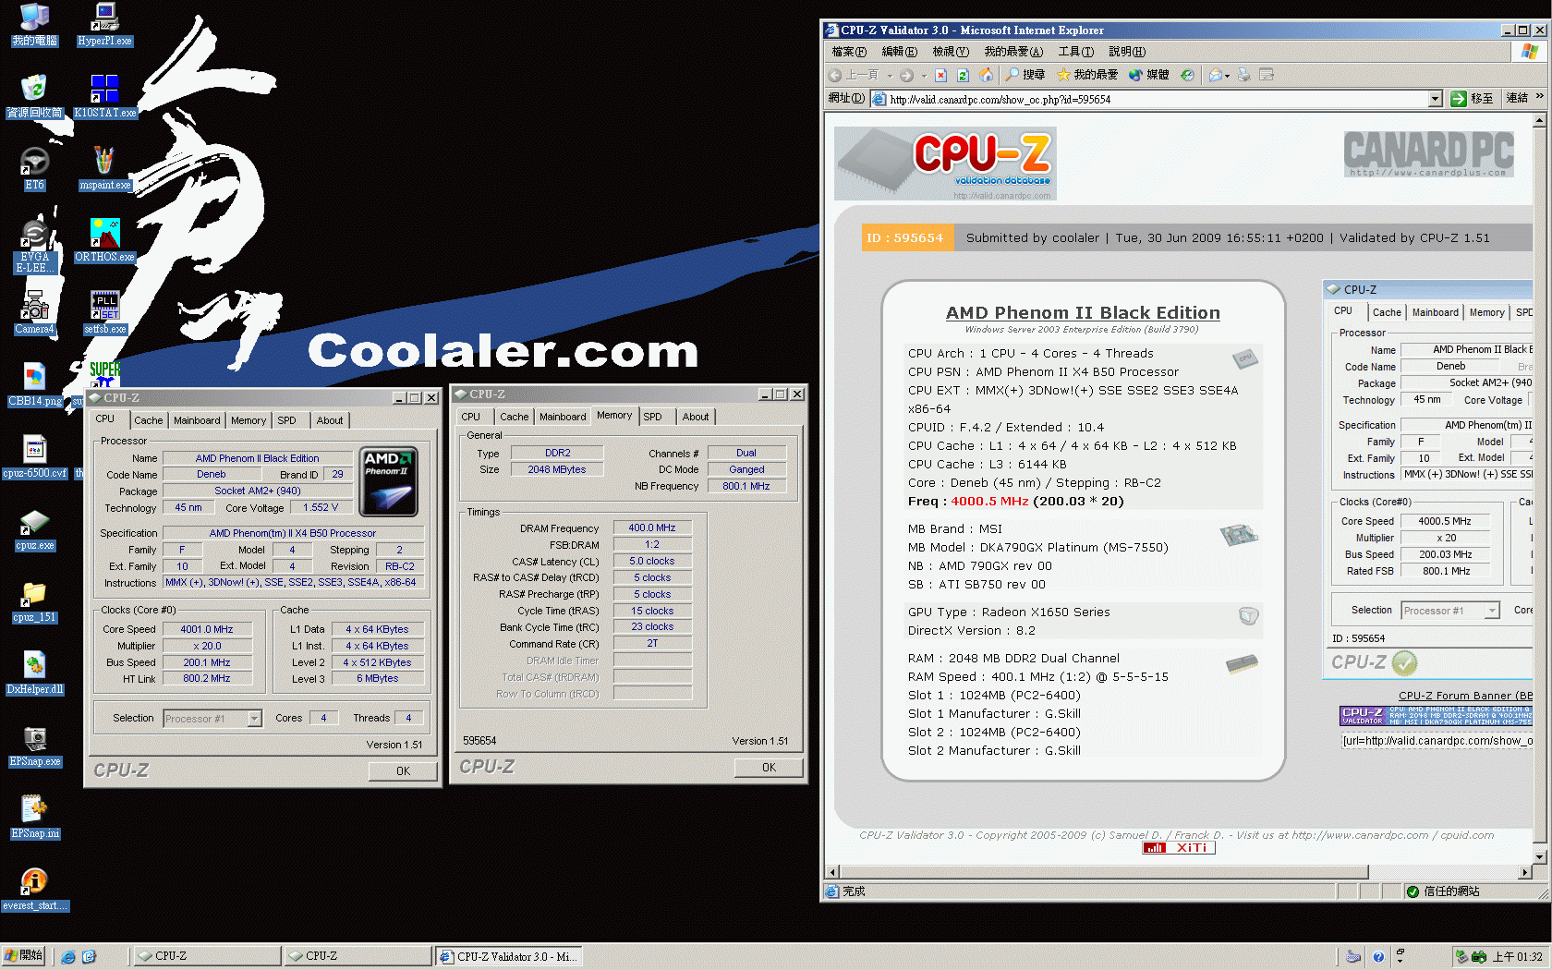Click OK in the CPU-Z Memory window
The image size is (1552, 970).
pos(769,767)
